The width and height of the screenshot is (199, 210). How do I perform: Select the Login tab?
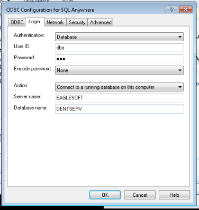(x=34, y=22)
